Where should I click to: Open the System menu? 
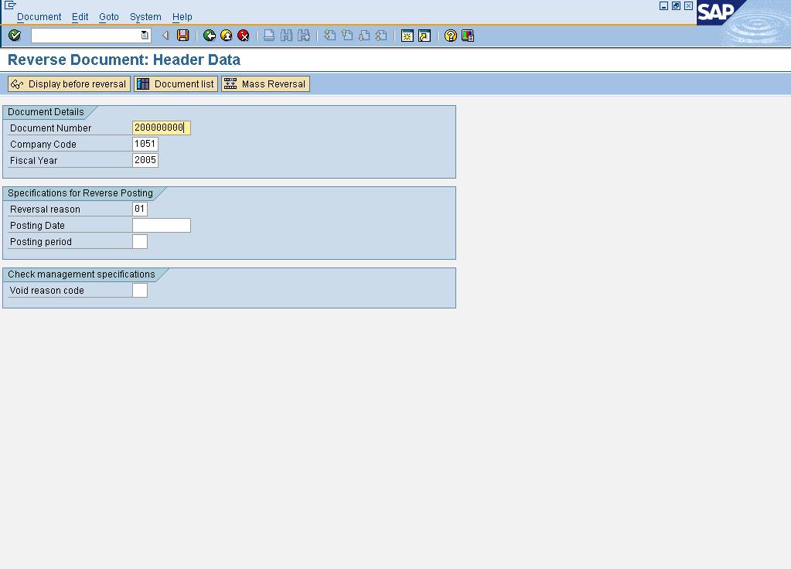(145, 17)
